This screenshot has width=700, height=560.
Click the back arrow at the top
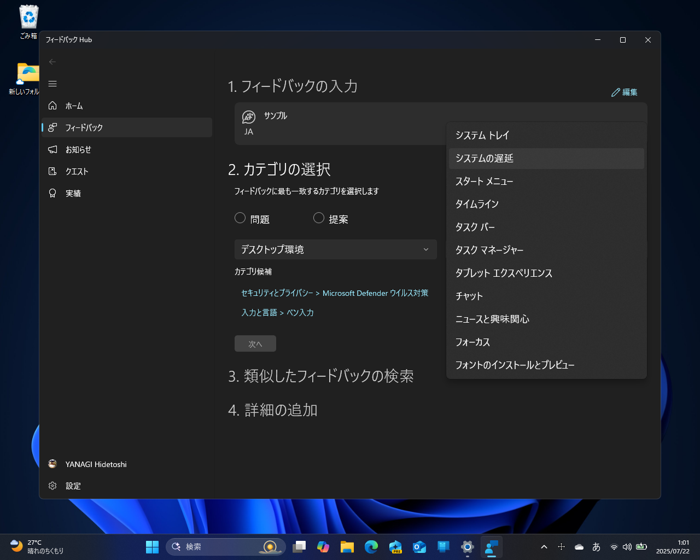click(52, 62)
